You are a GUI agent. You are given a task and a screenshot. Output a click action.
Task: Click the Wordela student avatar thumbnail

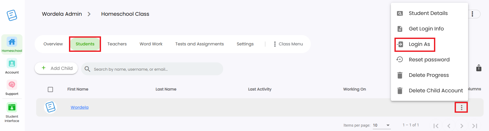click(x=50, y=107)
